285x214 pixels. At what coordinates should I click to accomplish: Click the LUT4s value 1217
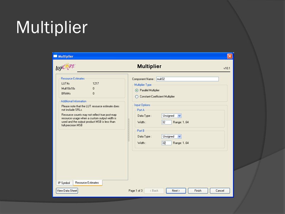pyautogui.click(x=96, y=84)
